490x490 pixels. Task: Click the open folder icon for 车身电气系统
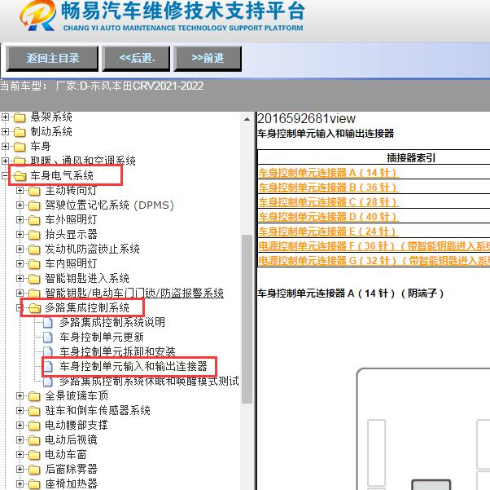pos(20,176)
